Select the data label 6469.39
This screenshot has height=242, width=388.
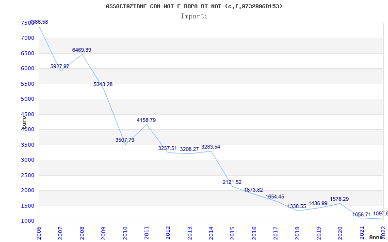pos(81,50)
